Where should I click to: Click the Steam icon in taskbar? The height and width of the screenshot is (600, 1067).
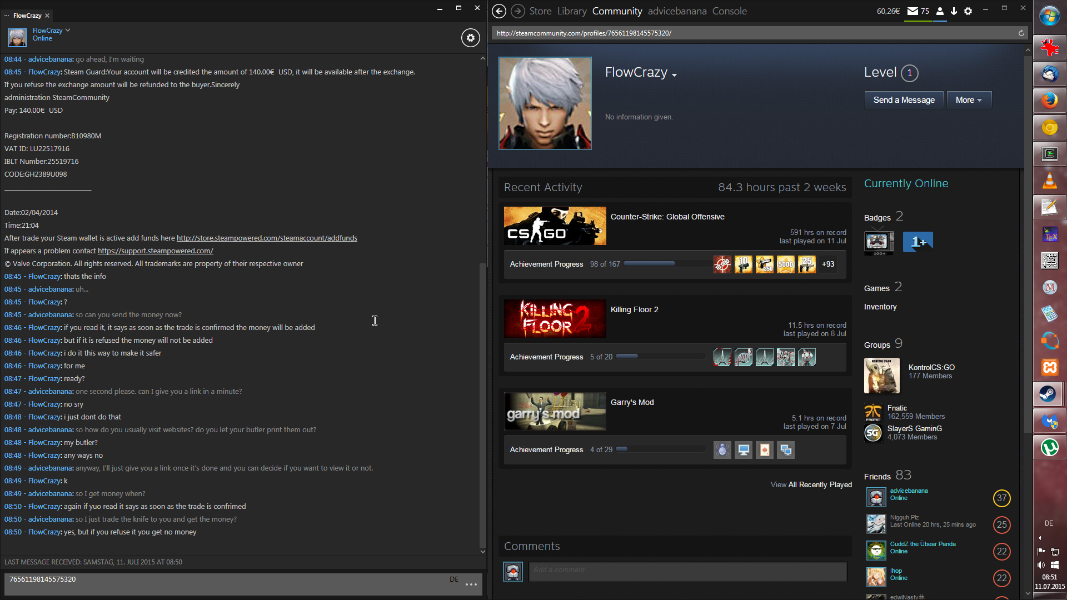click(1049, 394)
